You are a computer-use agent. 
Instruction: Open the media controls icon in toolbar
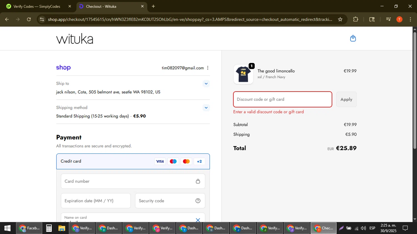point(388,19)
